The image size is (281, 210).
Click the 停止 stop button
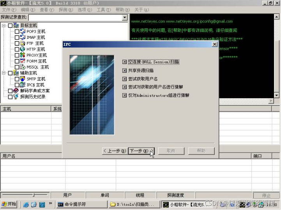click(266, 196)
